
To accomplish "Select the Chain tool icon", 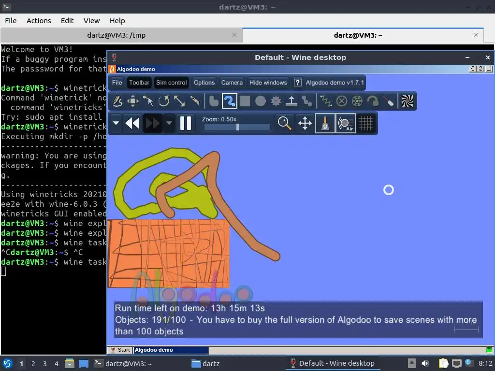I will (x=306, y=101).
